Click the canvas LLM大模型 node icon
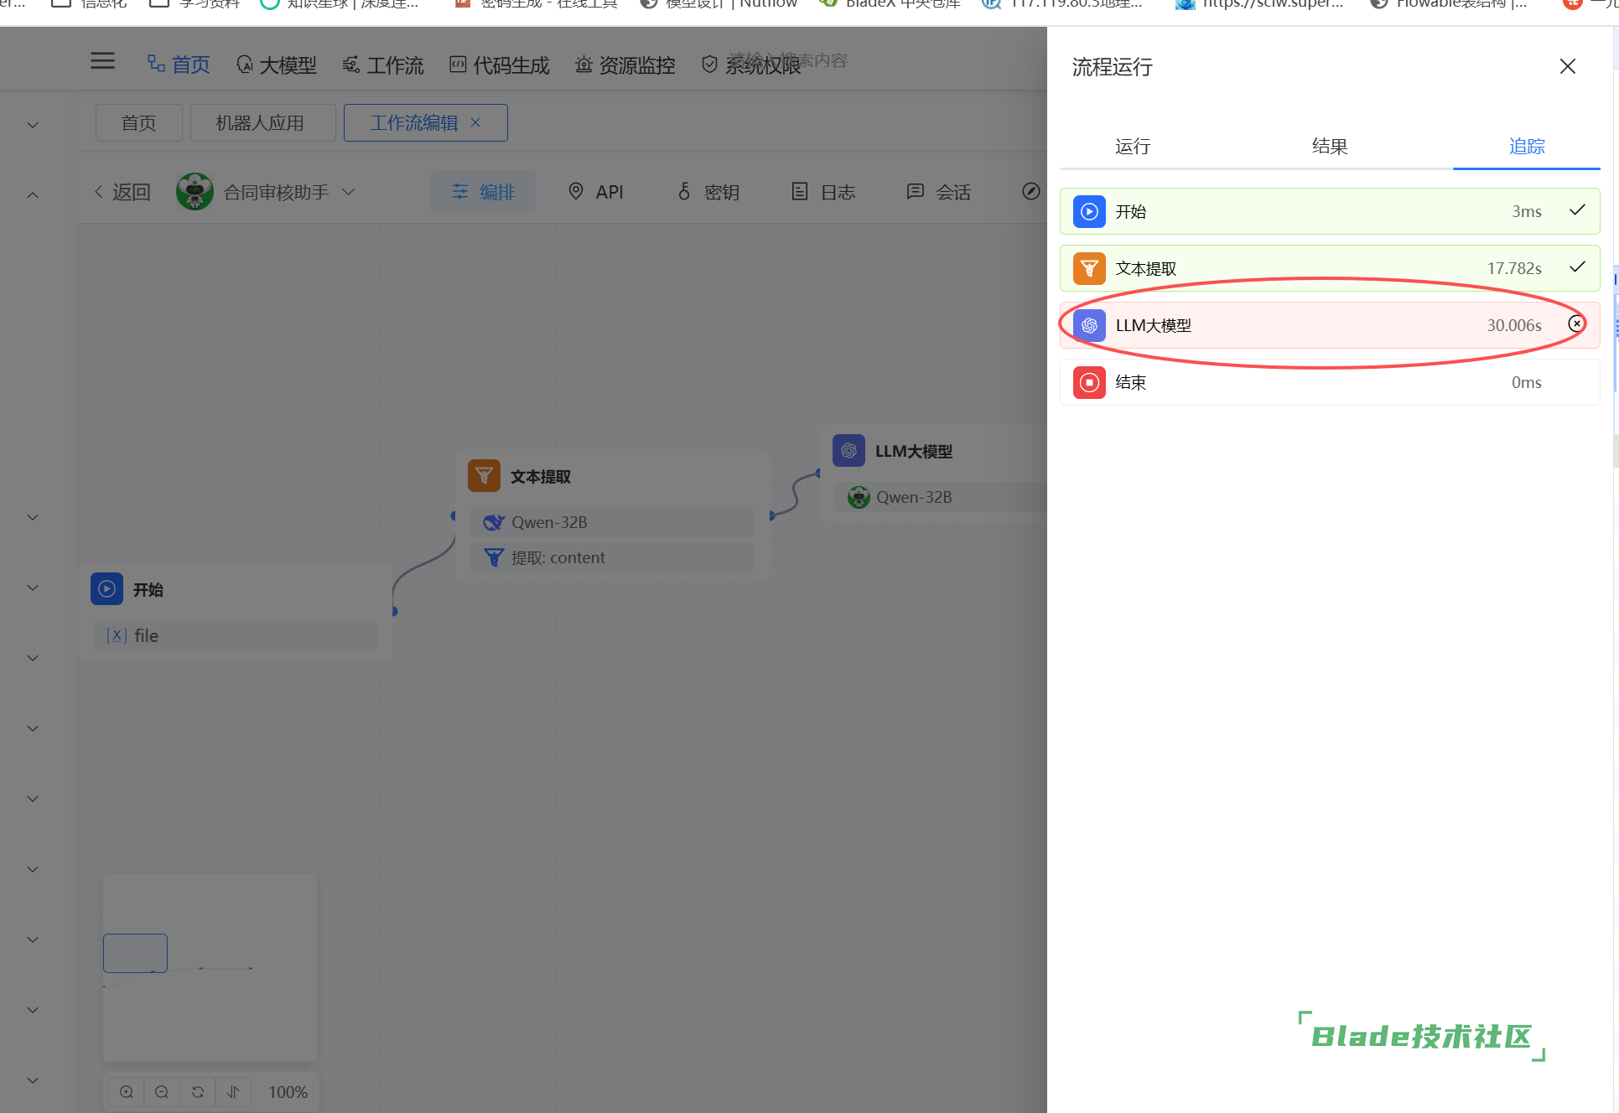The width and height of the screenshot is (1619, 1113). click(x=848, y=451)
